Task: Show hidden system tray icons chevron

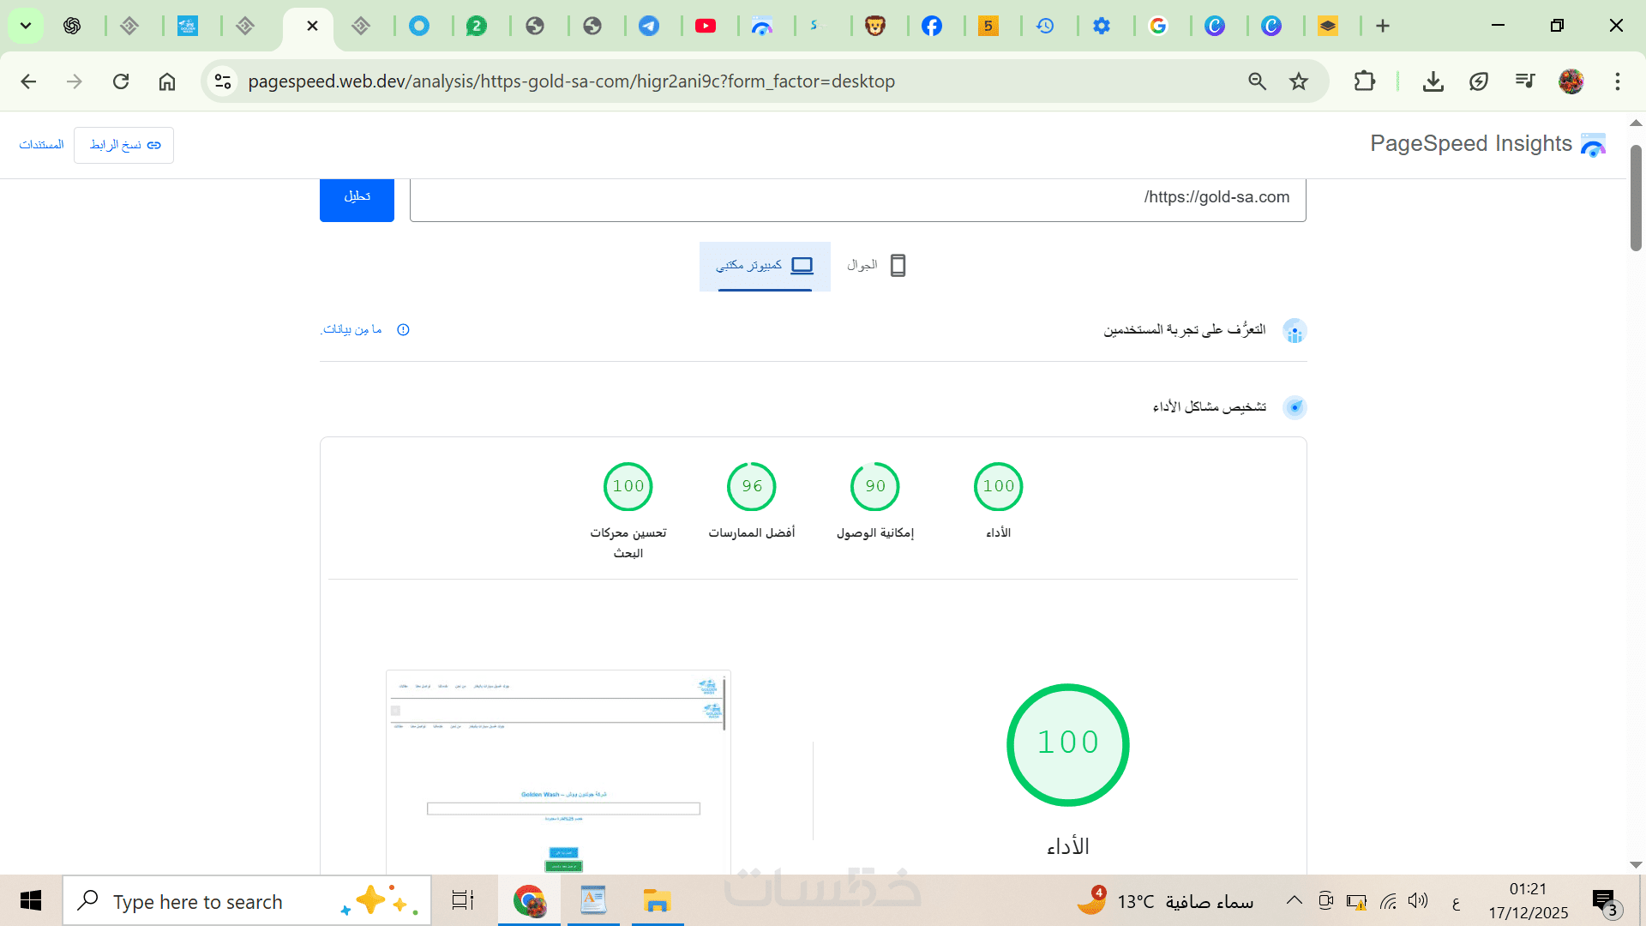Action: click(x=1295, y=900)
